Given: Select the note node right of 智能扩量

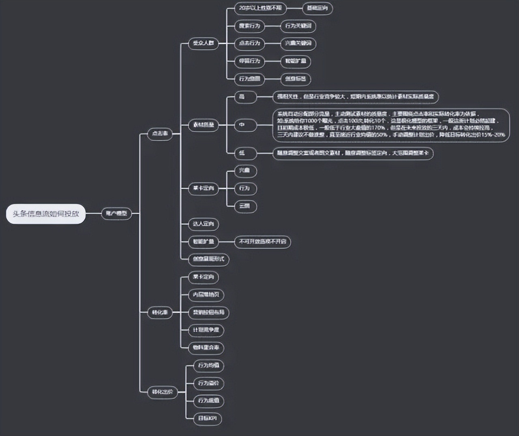Looking at the screenshot, I should click(x=263, y=242).
